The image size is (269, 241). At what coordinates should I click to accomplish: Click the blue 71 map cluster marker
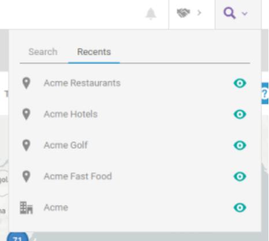click(18, 237)
